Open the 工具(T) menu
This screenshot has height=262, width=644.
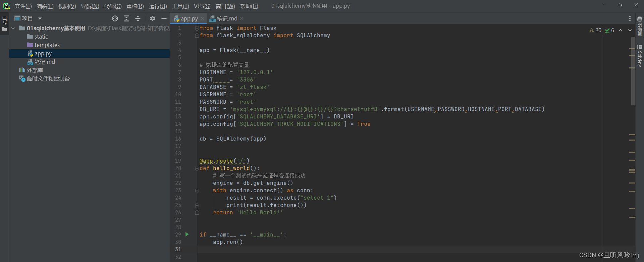coord(180,6)
